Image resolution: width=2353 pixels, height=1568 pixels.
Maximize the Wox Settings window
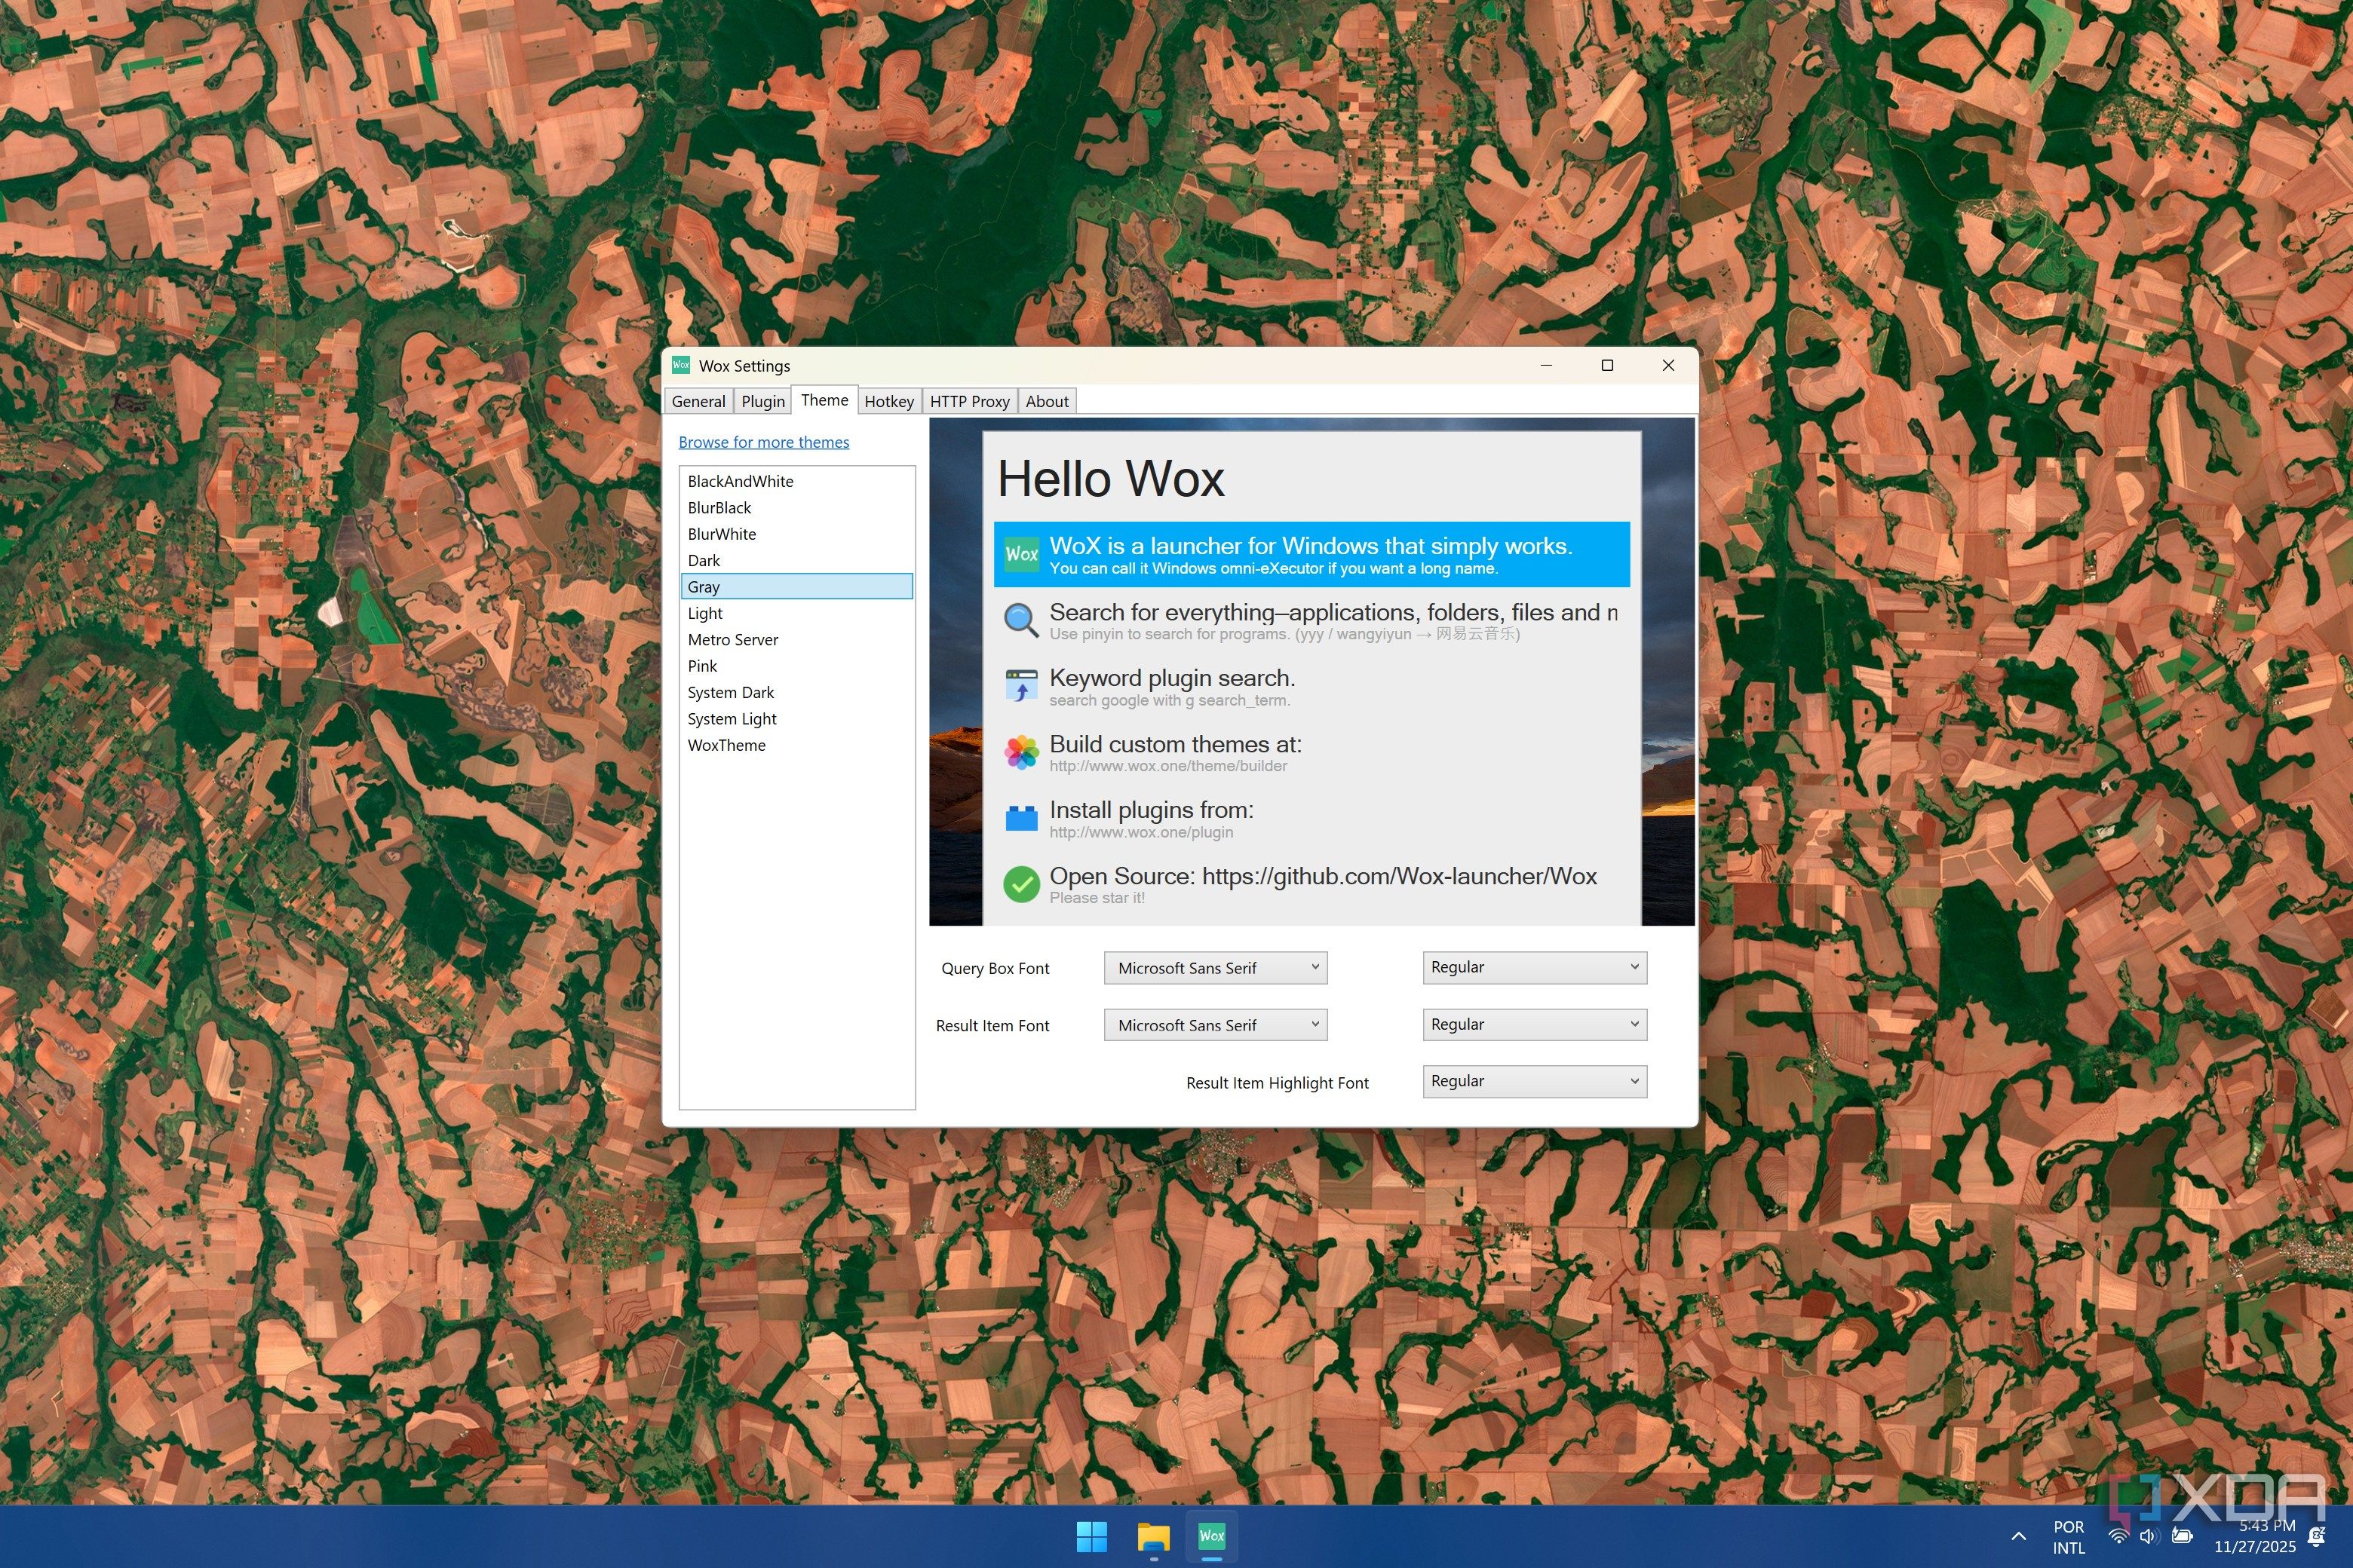tap(1608, 365)
